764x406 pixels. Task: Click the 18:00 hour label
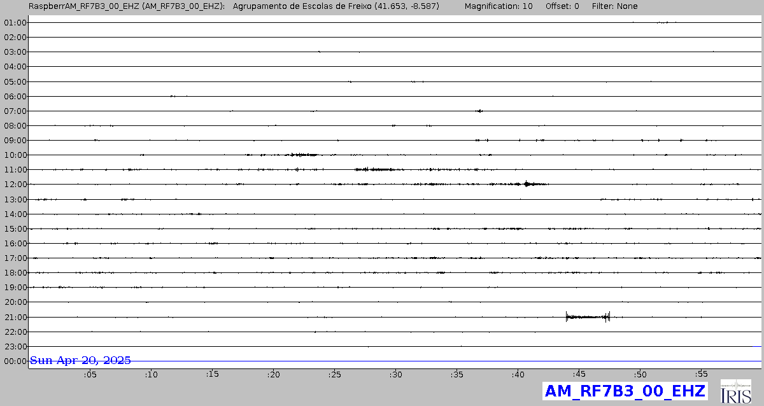15,273
